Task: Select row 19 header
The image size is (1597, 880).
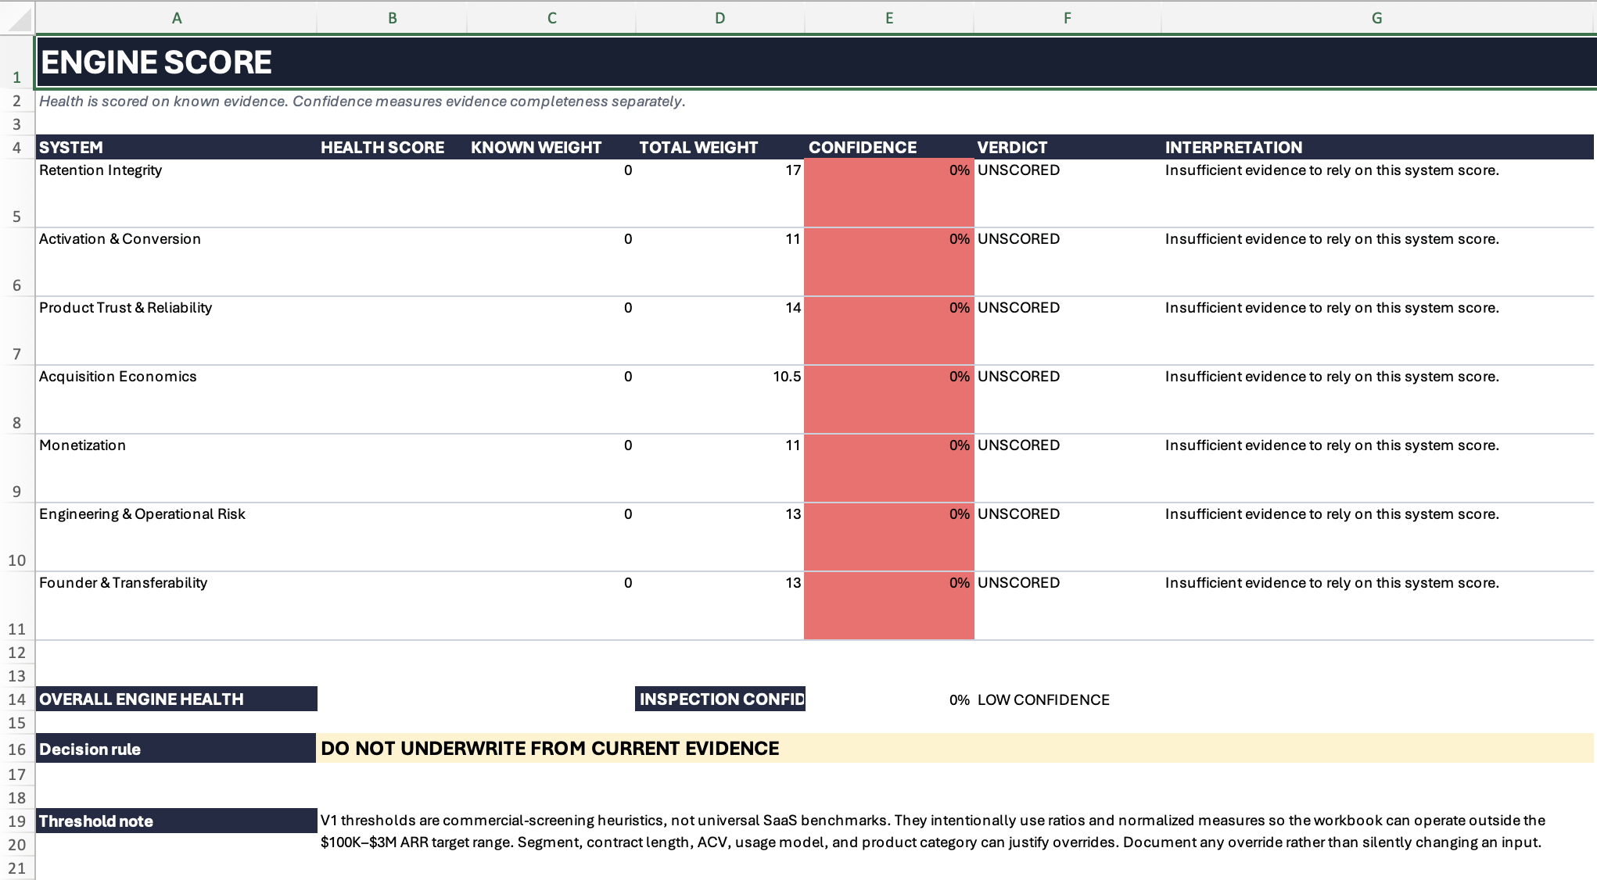Action: [17, 821]
